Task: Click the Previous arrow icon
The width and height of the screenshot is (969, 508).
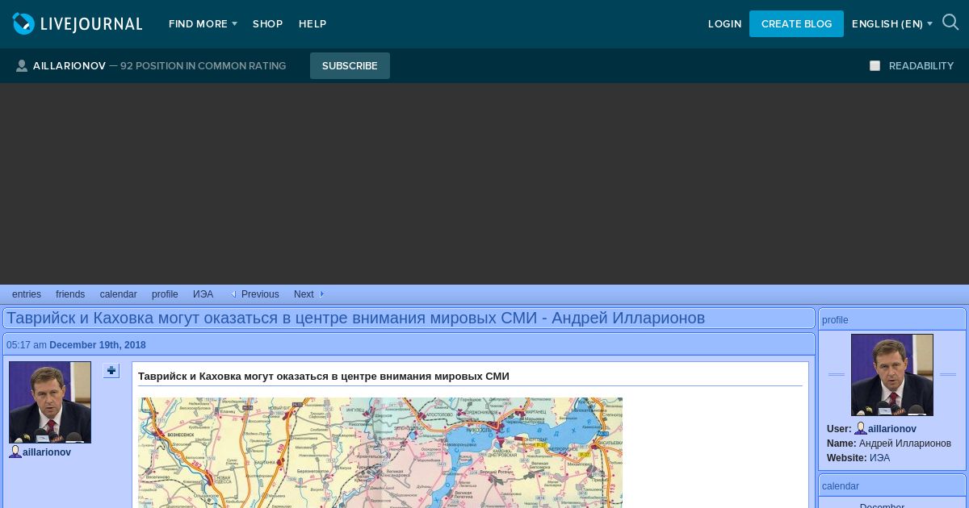Action: (x=233, y=294)
